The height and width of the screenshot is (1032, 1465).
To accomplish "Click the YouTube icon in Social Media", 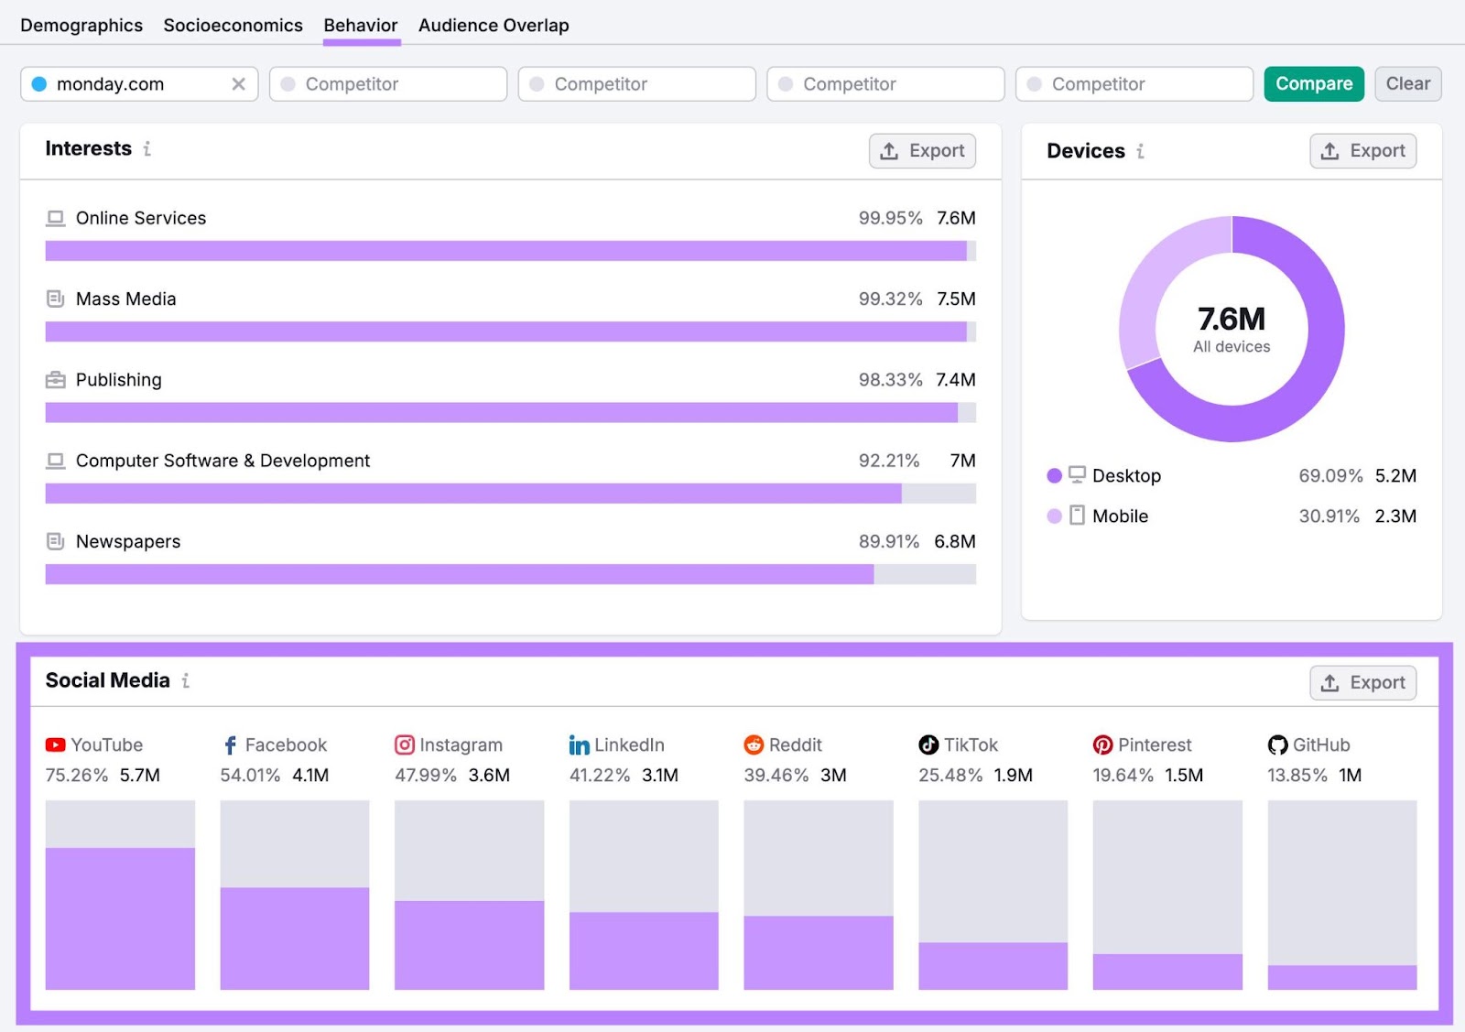I will pyautogui.click(x=55, y=744).
